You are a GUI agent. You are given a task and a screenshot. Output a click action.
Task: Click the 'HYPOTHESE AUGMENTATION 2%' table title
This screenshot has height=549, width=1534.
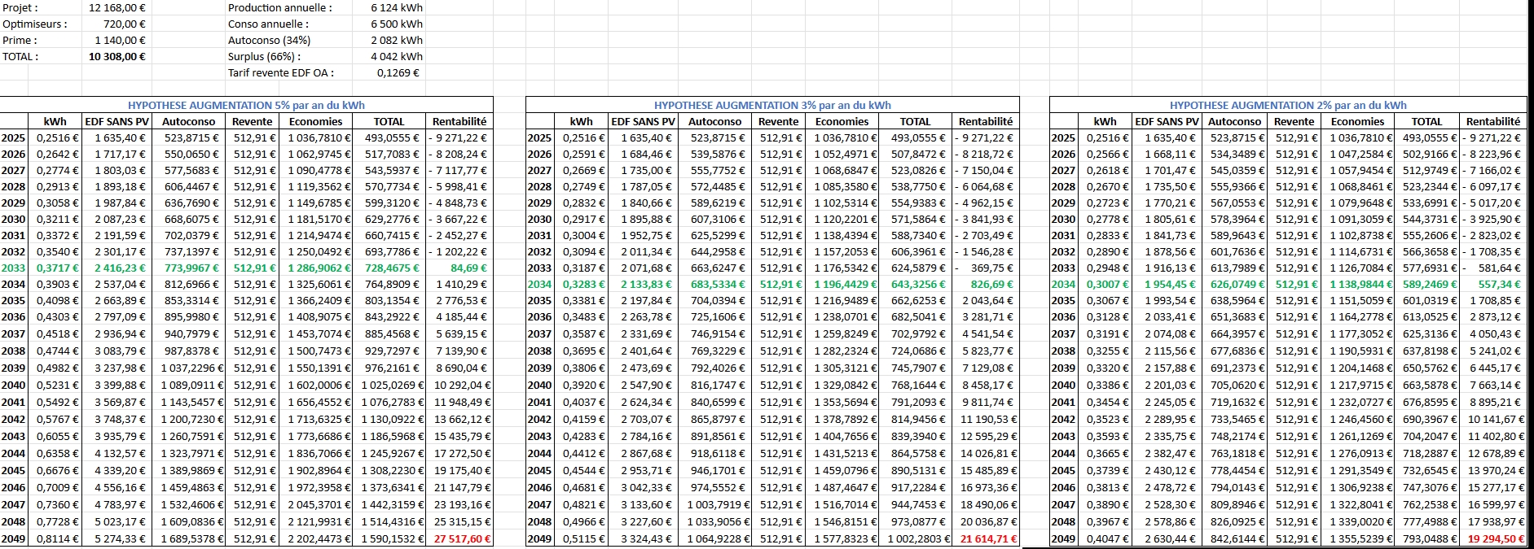tap(1288, 105)
